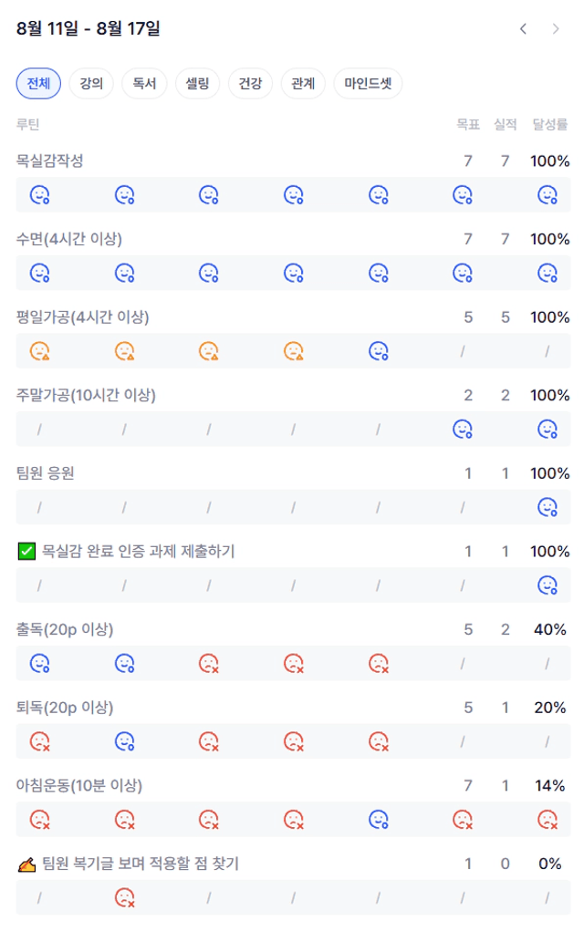Click last blue smiley in 수면(4시간 이상) row
The height and width of the screenshot is (942, 584).
click(547, 273)
